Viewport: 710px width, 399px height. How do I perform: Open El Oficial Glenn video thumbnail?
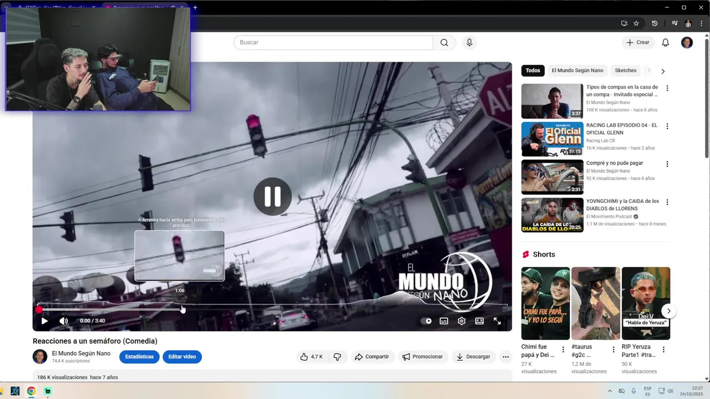point(552,139)
